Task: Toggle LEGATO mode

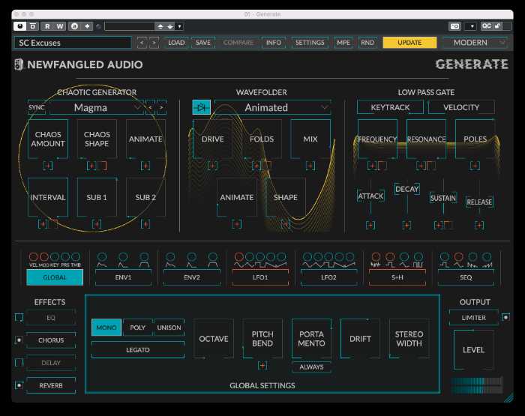Action: point(137,350)
